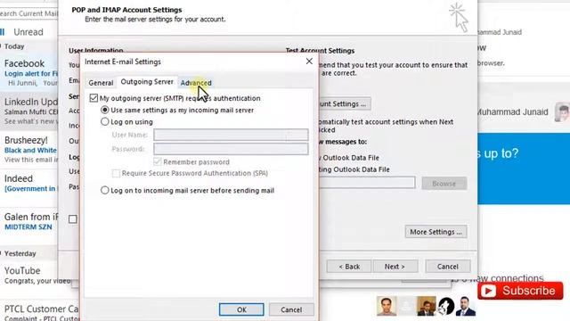Click the Password input field

(231, 149)
